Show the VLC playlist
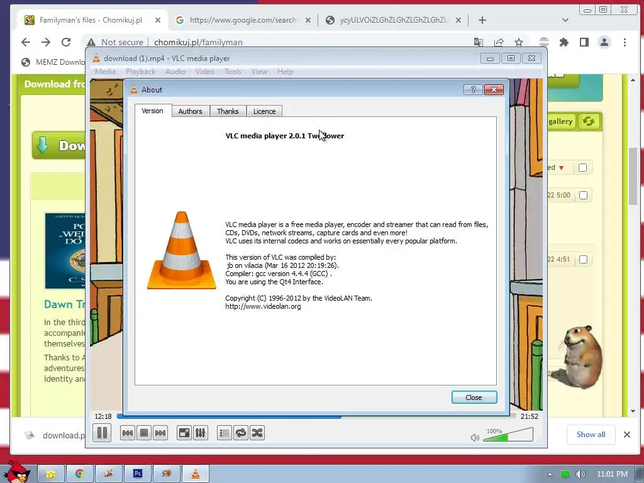Image resolution: width=644 pixels, height=483 pixels. 225,433
